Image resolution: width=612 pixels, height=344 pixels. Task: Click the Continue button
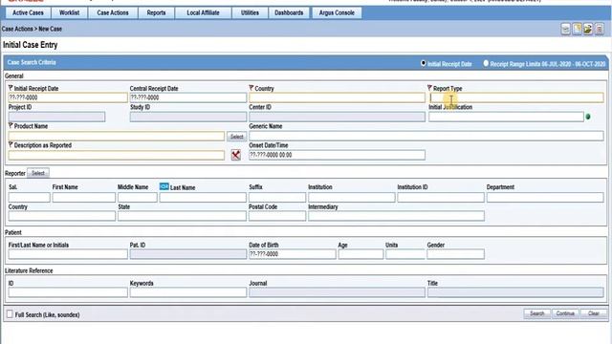pos(565,313)
